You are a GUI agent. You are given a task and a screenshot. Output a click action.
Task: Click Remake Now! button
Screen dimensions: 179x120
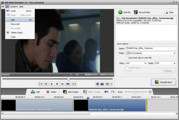point(163,82)
